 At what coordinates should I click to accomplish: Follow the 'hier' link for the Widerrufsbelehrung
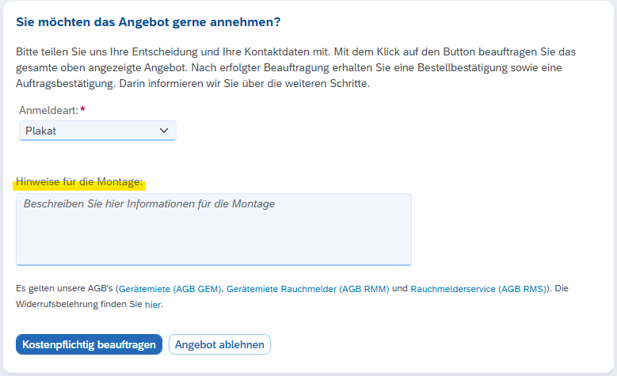pos(153,304)
